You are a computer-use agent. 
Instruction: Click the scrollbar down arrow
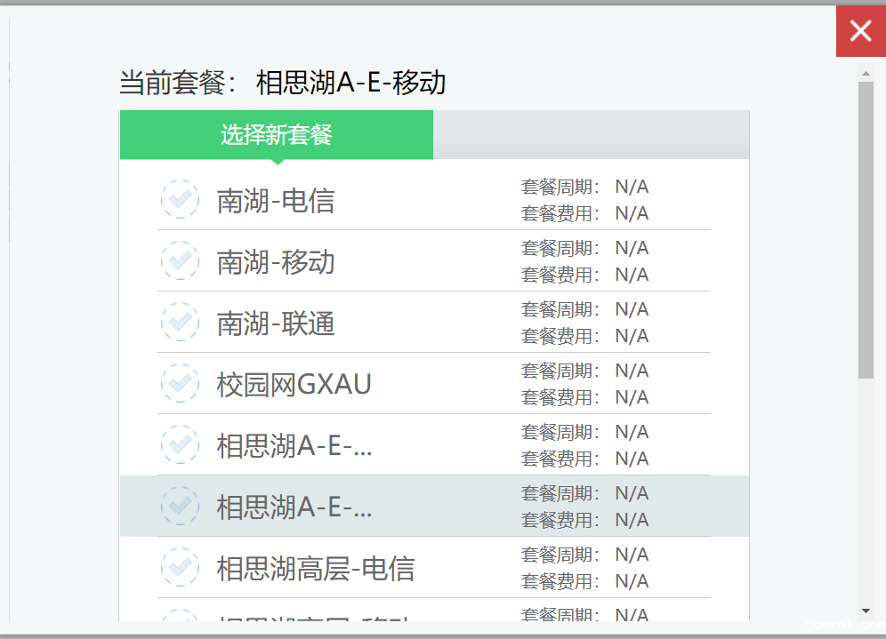[x=866, y=611]
